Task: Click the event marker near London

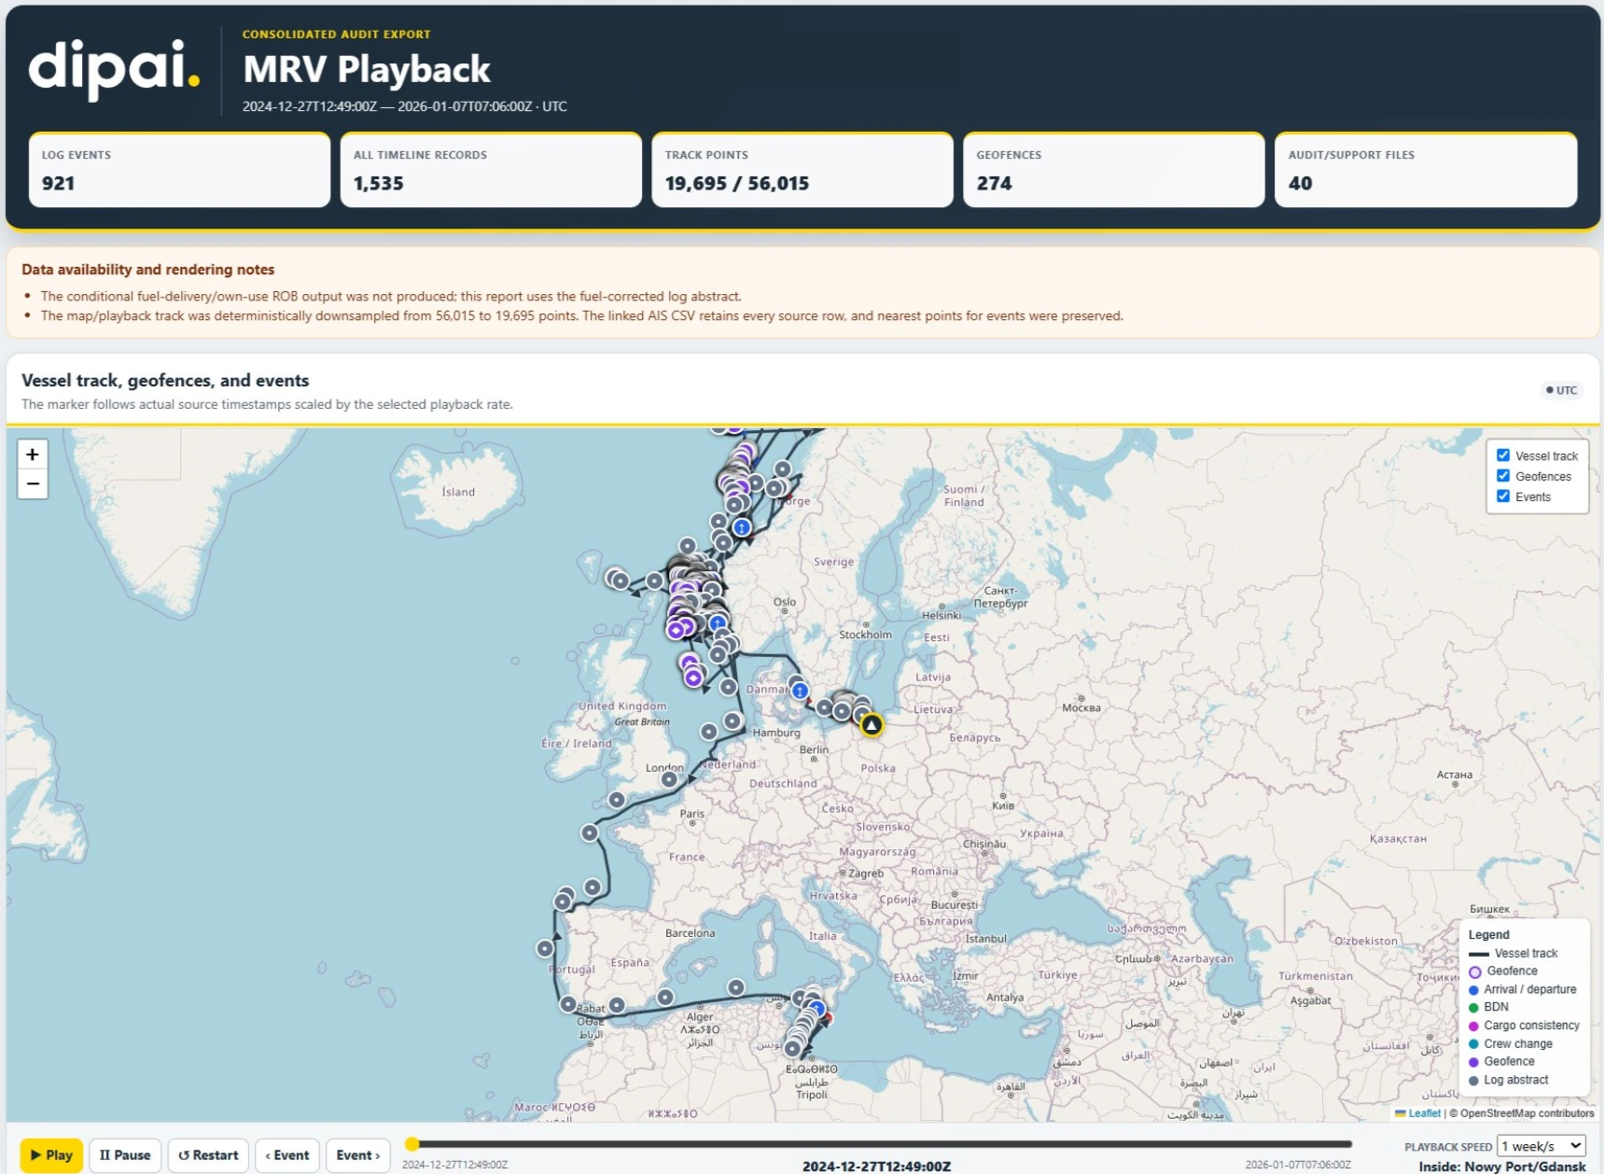Action: [x=669, y=779]
